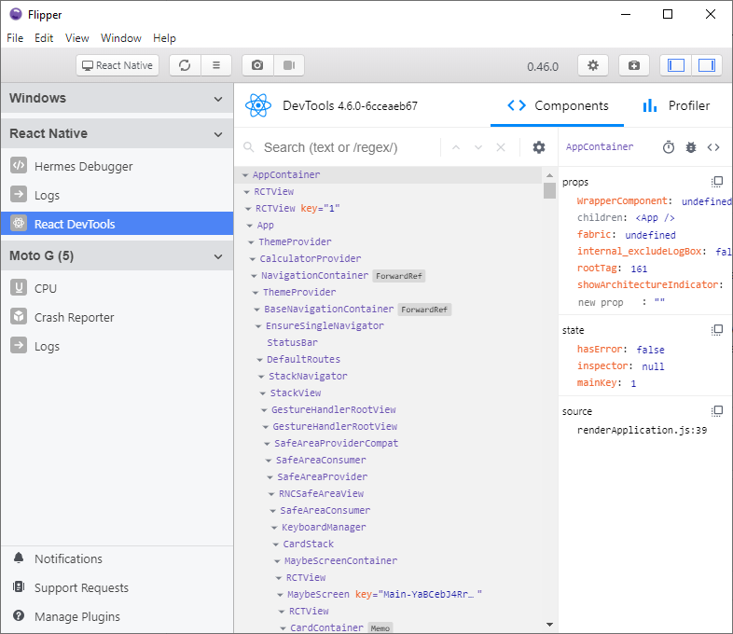Click the new prop name field

coord(601,302)
